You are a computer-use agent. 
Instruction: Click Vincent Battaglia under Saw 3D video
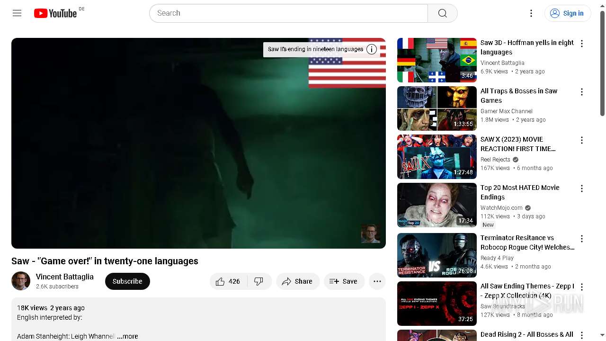(x=502, y=63)
